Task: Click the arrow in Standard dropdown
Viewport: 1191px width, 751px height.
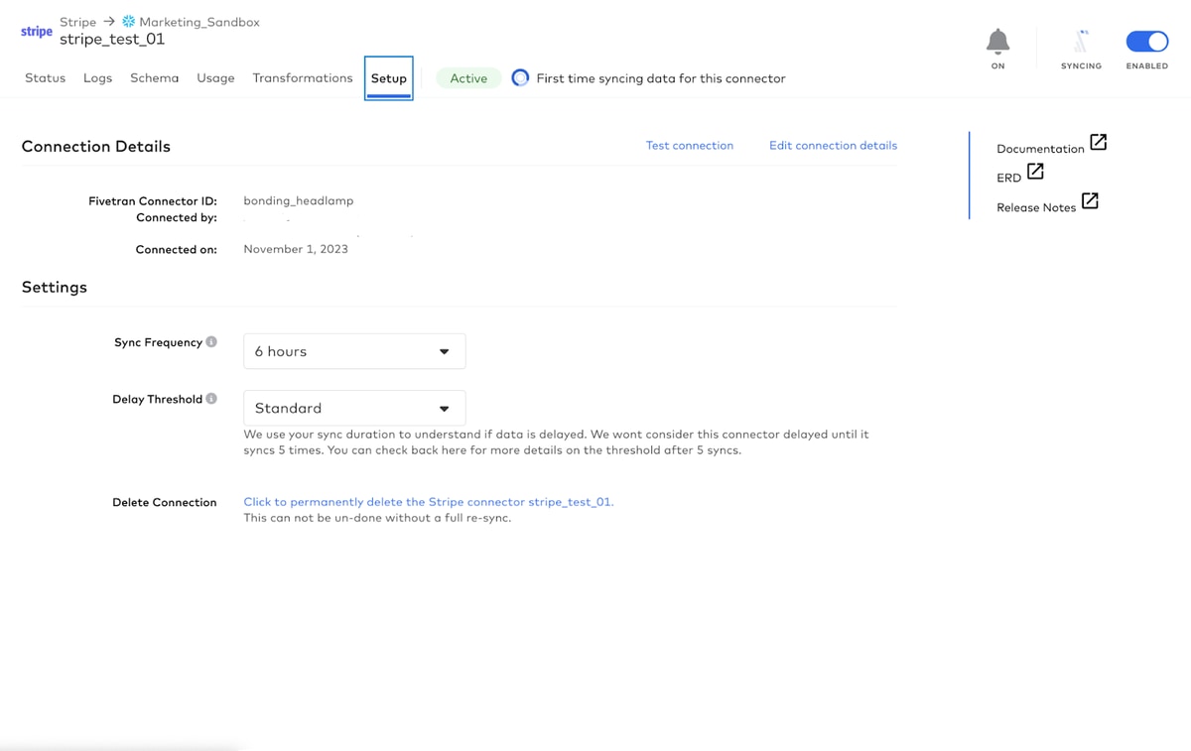Action: point(444,409)
